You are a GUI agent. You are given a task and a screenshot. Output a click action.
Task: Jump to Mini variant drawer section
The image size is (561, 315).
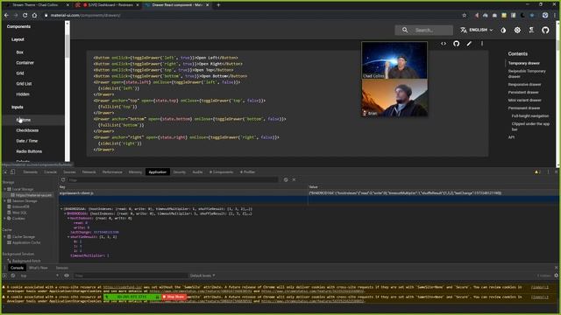point(524,101)
